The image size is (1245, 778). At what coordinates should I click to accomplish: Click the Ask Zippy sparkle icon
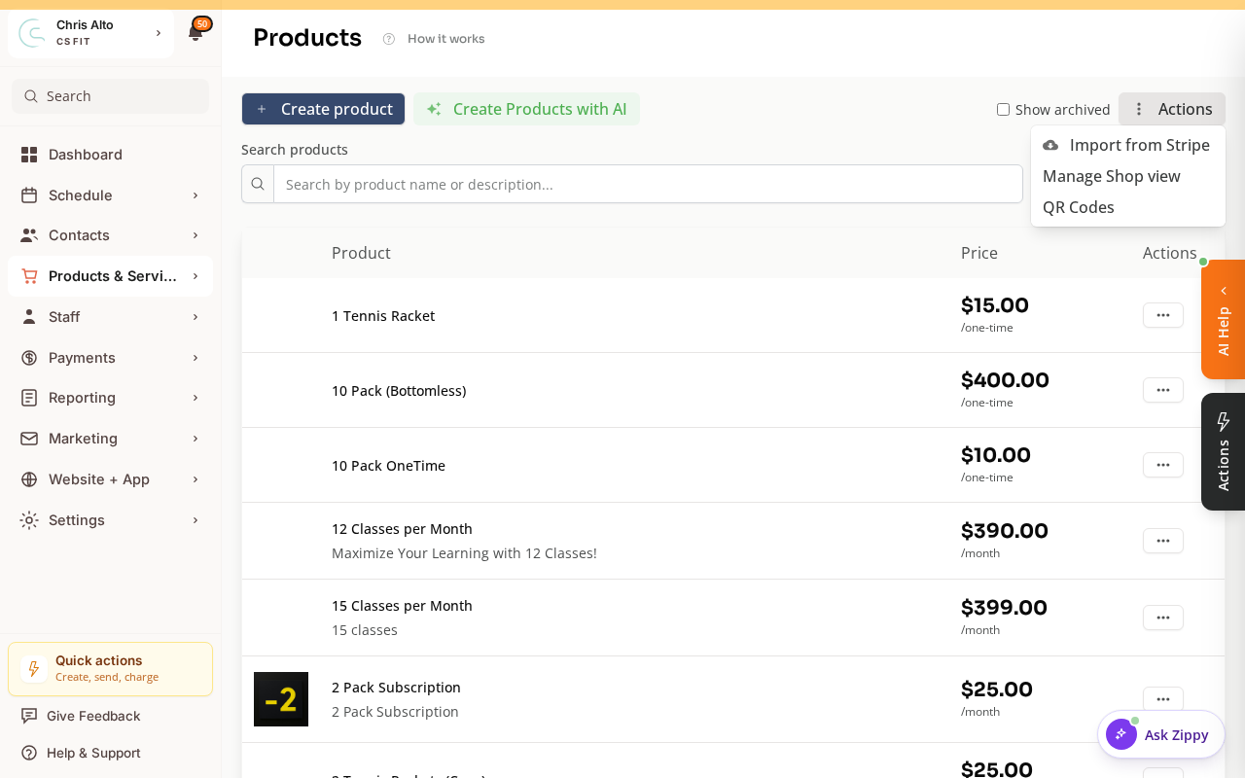[1121, 734]
